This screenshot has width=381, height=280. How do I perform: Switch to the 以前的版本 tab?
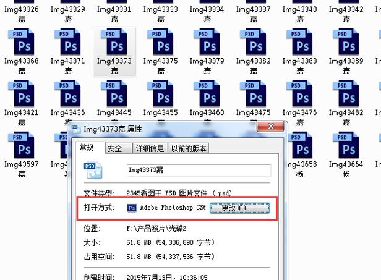(189, 148)
